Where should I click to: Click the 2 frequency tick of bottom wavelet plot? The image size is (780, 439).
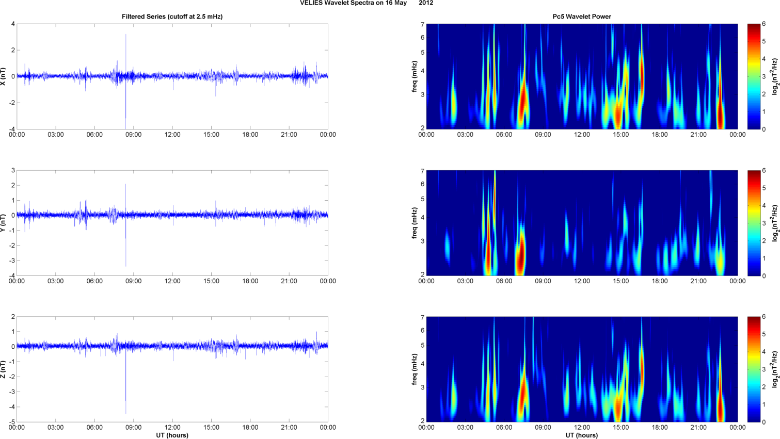[x=422, y=421]
